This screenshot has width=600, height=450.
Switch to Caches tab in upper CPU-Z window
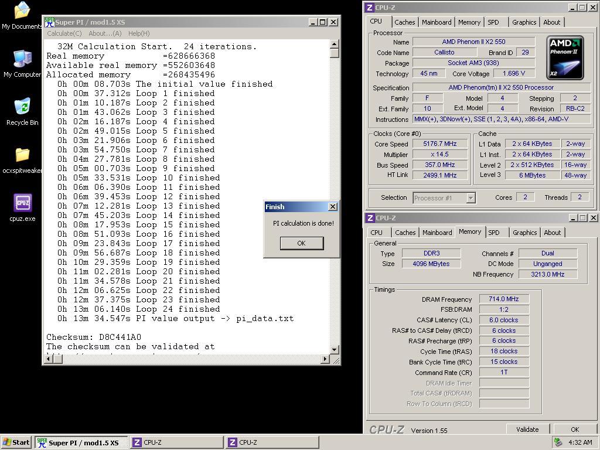coord(404,22)
